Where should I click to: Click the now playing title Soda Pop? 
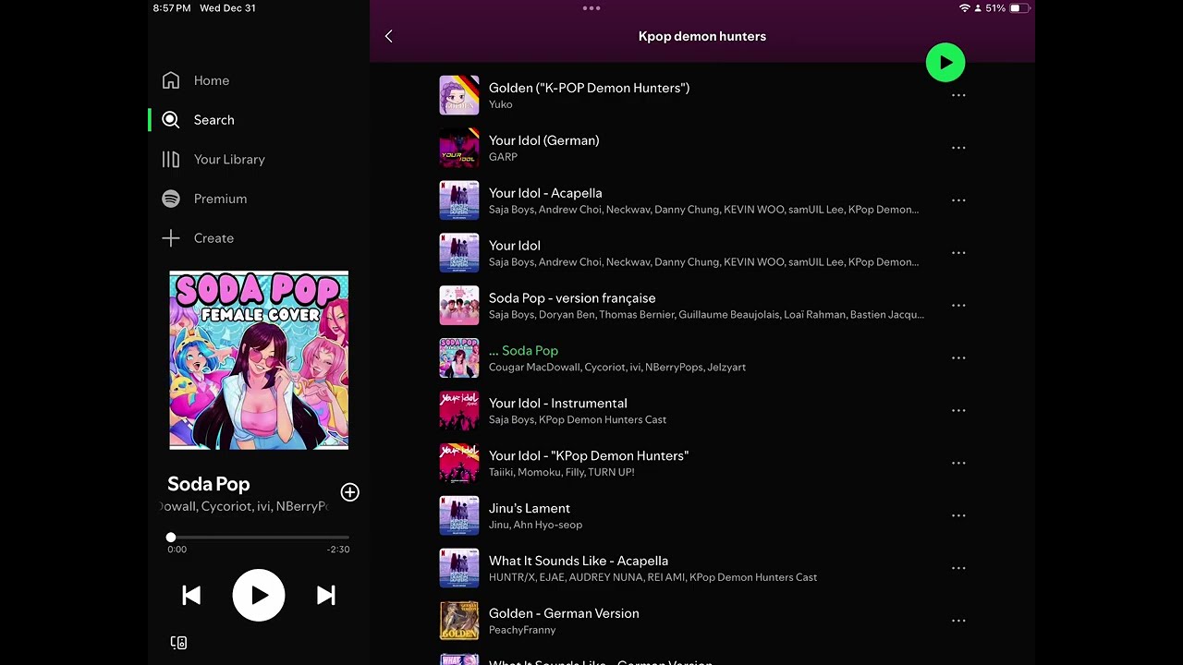(209, 484)
